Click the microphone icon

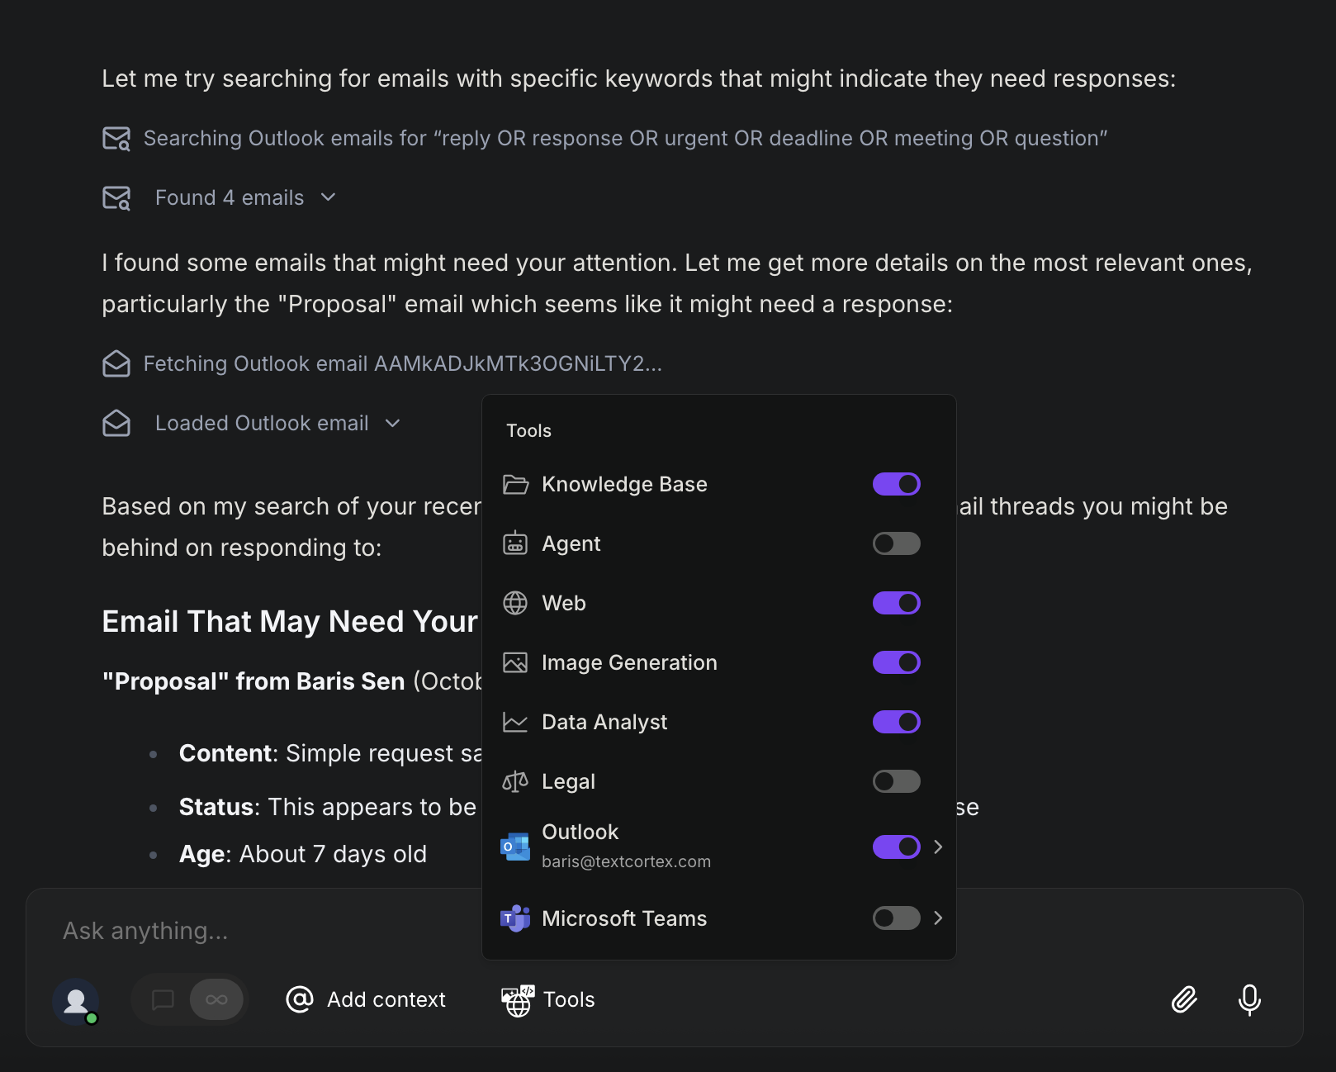click(x=1248, y=999)
